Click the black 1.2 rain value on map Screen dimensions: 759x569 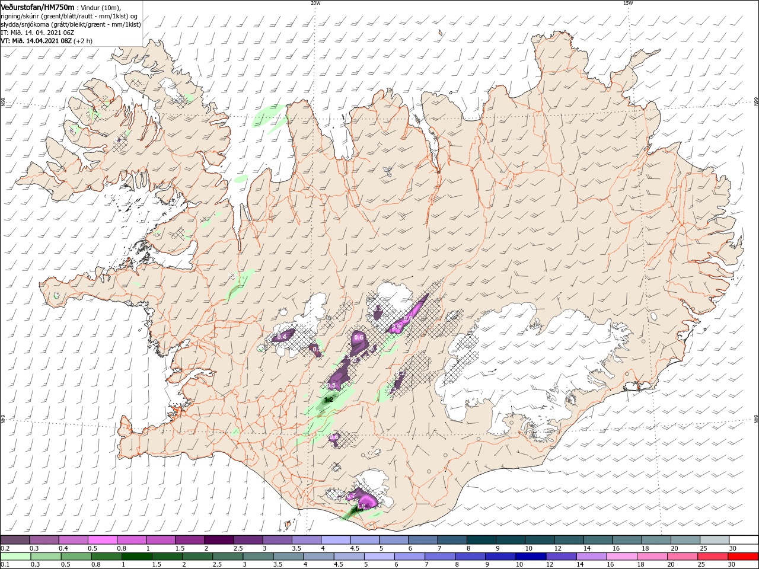pos(329,399)
